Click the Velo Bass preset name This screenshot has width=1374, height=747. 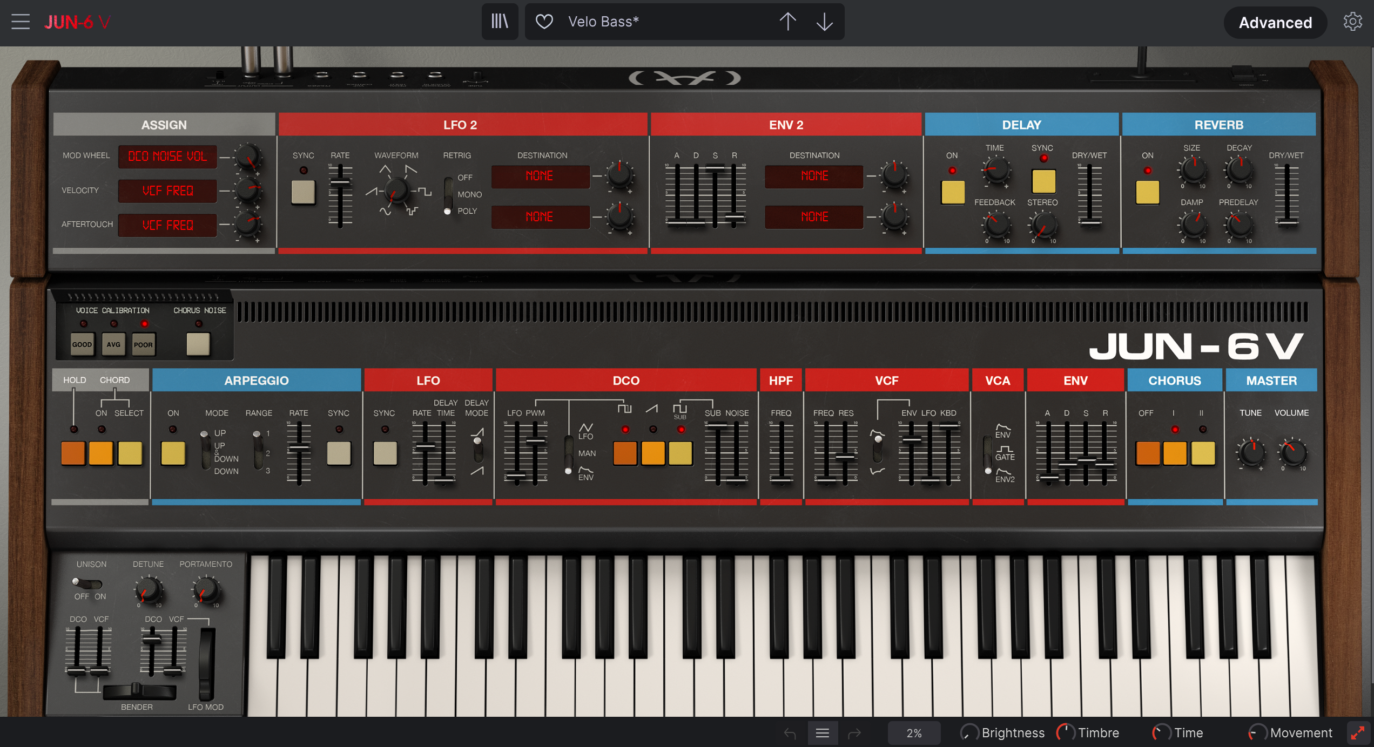(x=603, y=22)
